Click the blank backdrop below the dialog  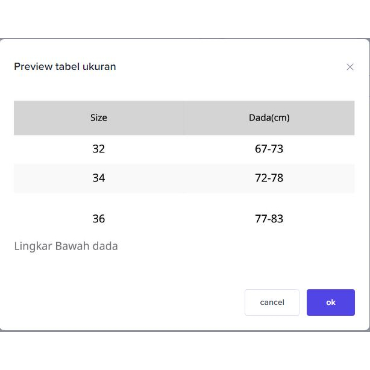pyautogui.click(x=185, y=353)
